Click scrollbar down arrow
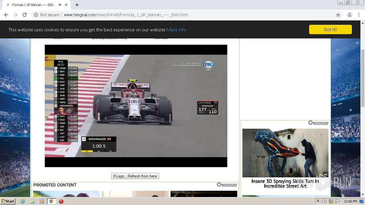The width and height of the screenshot is (365, 205). tap(363, 194)
